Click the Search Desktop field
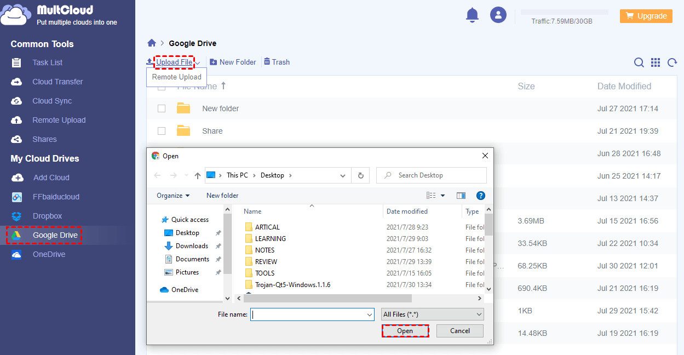Viewport: 684px width, 355px height. 432,175
